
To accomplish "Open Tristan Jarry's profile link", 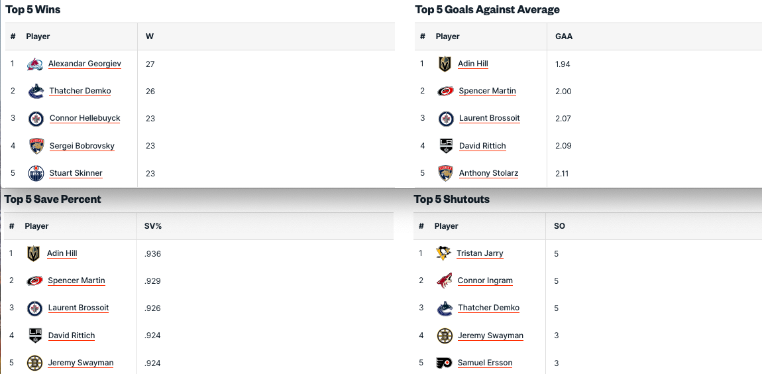I will (480, 253).
